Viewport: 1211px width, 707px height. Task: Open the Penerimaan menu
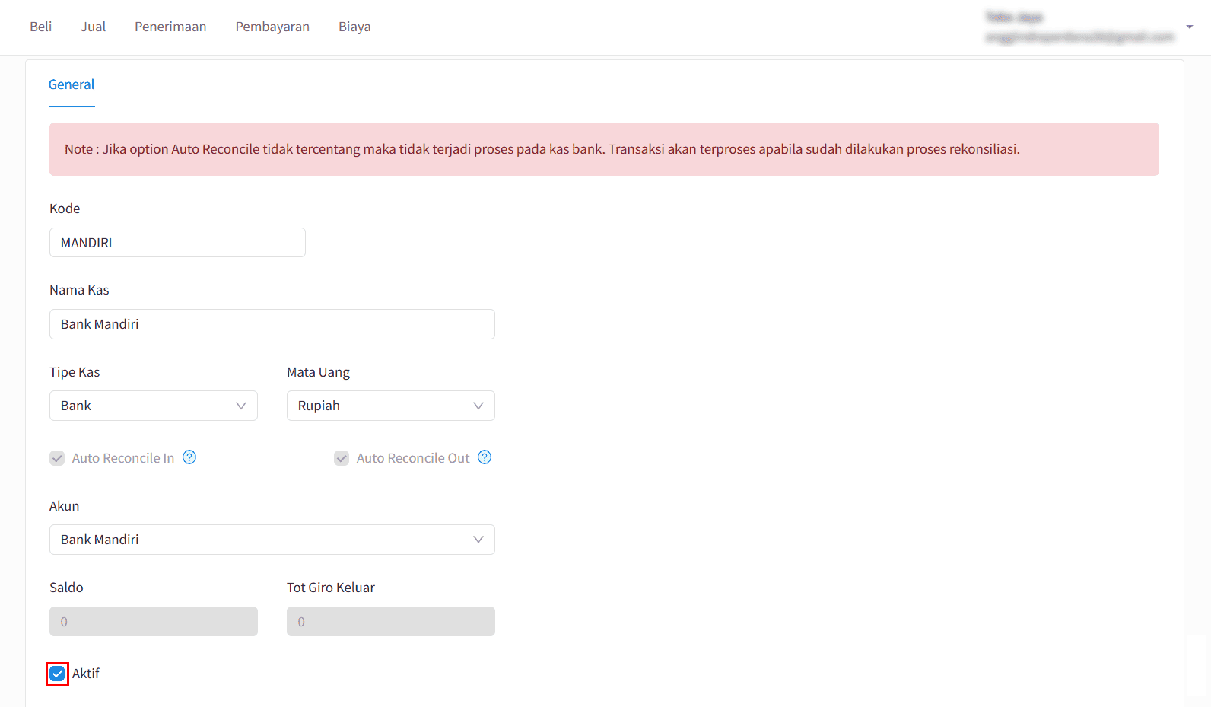click(x=170, y=27)
